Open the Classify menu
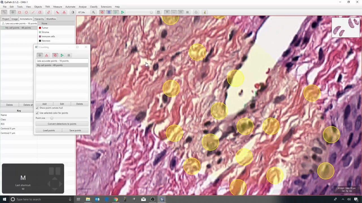The height and width of the screenshot is (203, 362). click(94, 6)
